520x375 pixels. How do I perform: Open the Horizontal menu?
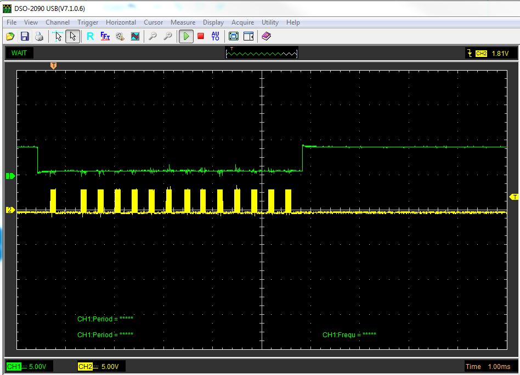click(121, 22)
